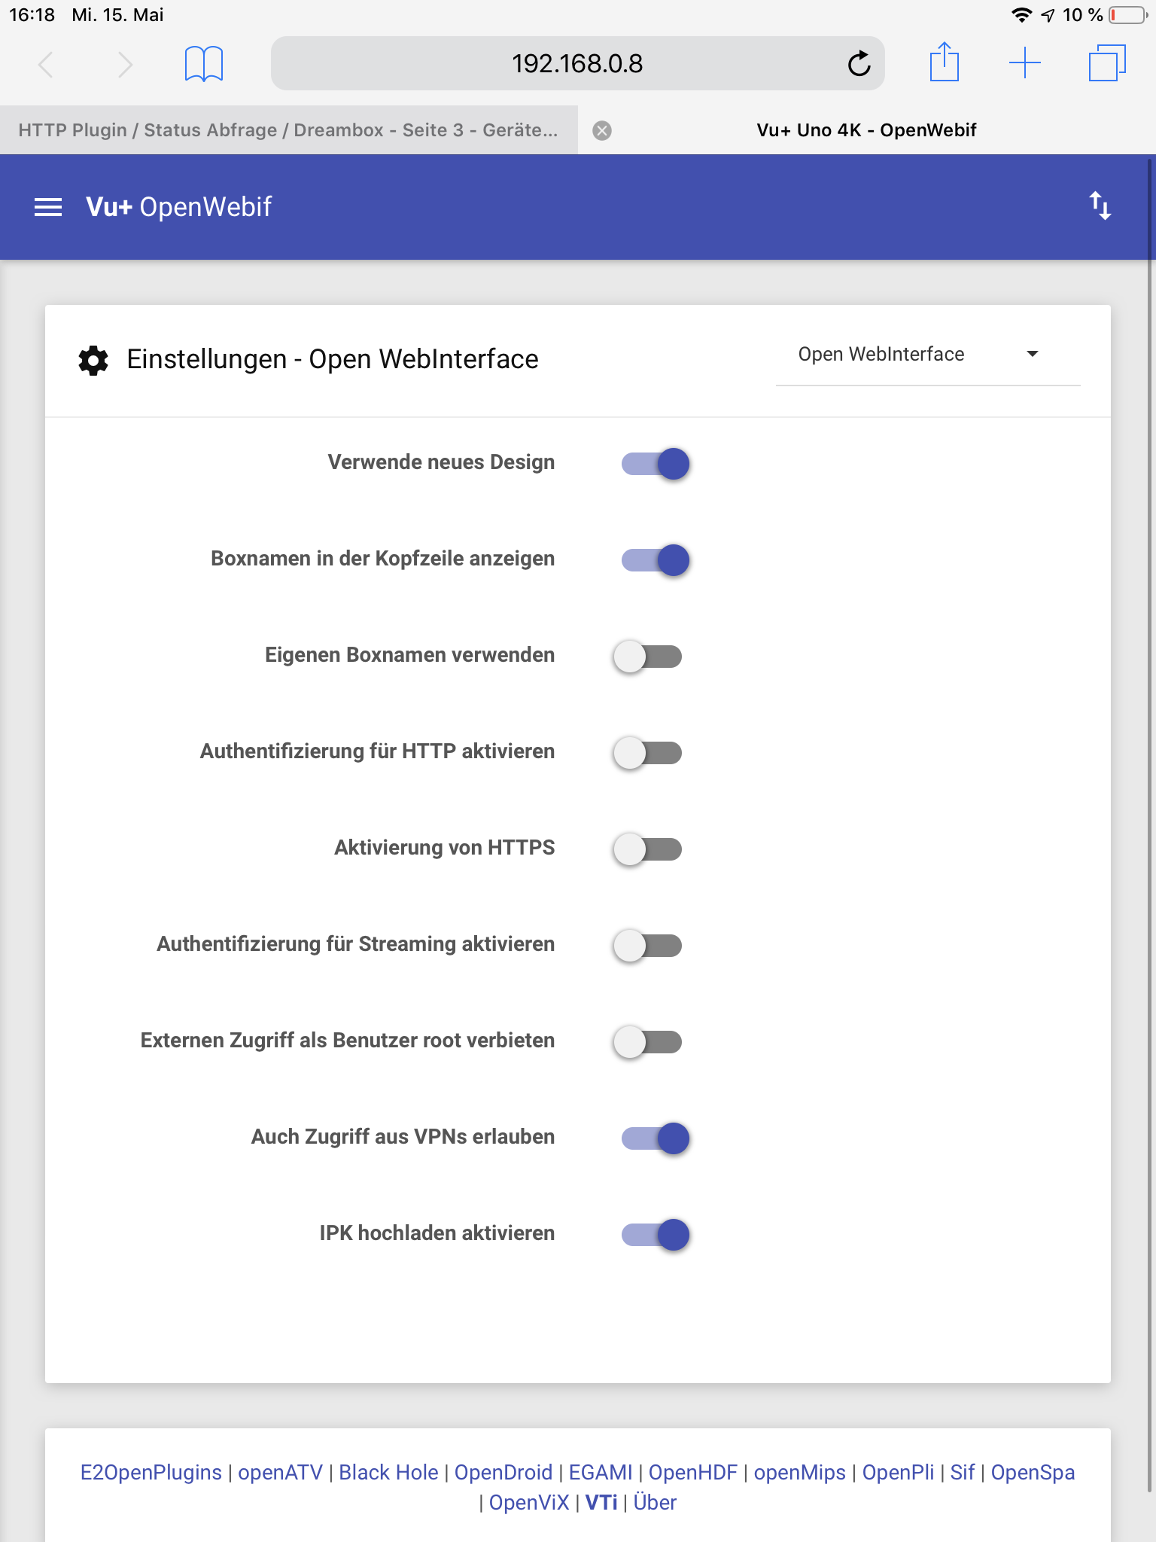
Task: Expand the Open WebInterface dropdown
Action: 927,355
